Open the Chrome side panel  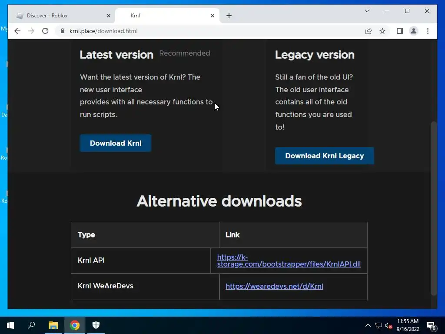[400, 31]
